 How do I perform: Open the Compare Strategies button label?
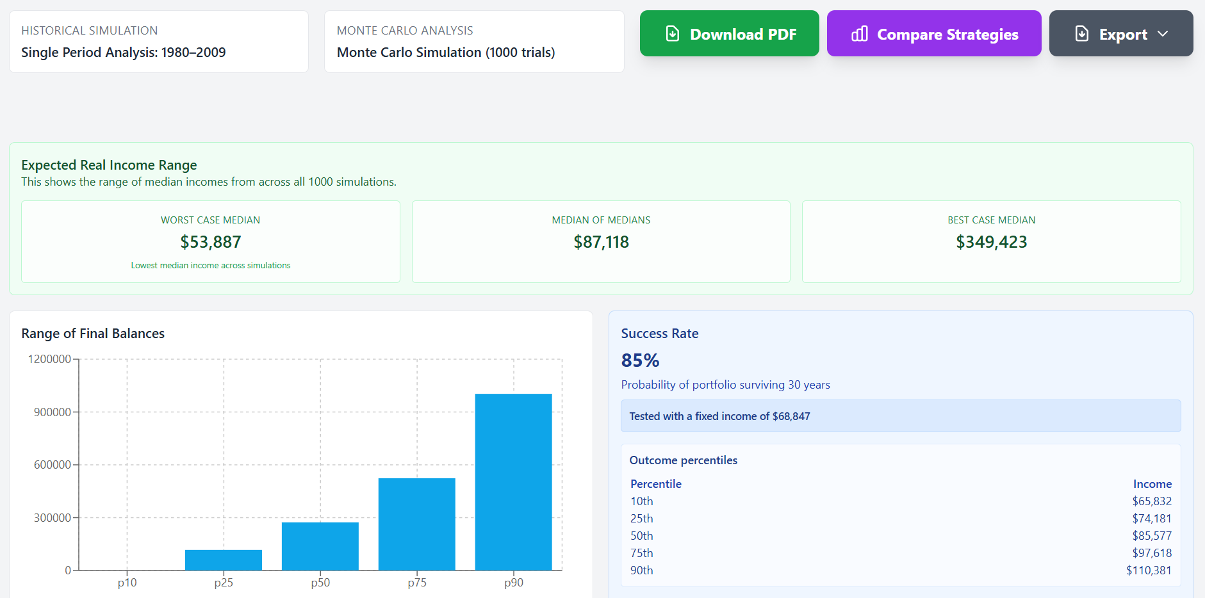947,35
